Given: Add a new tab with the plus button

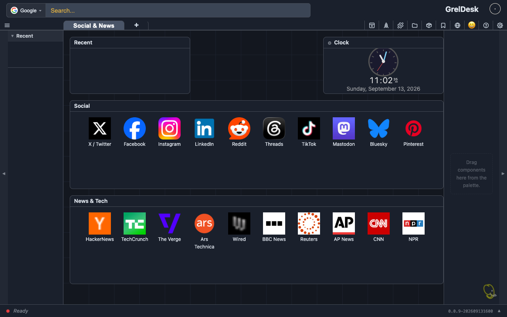Looking at the screenshot, I should (x=137, y=25).
